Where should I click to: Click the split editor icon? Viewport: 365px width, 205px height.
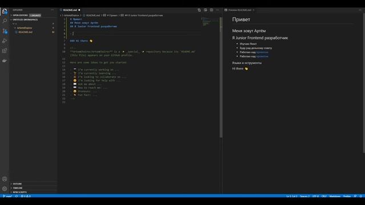tap(212, 10)
